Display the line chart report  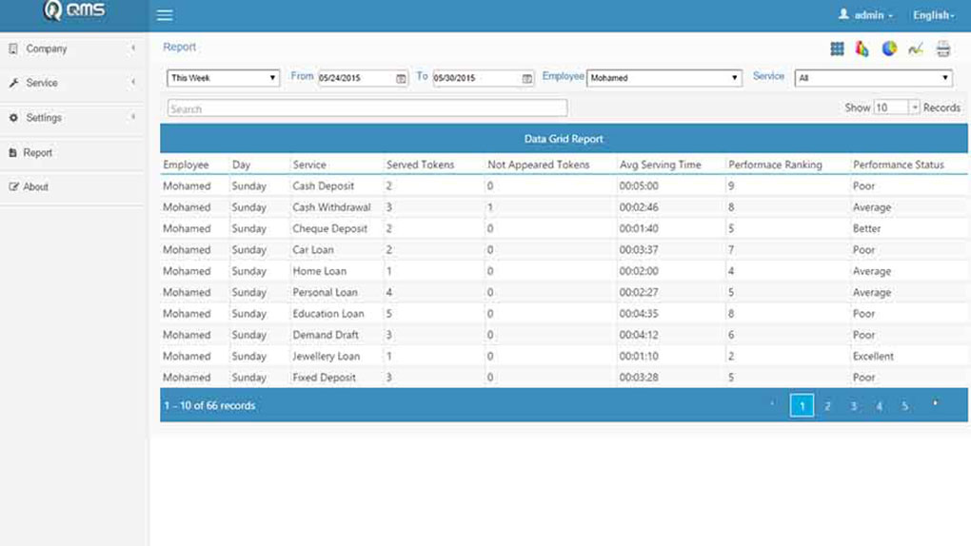coord(916,49)
